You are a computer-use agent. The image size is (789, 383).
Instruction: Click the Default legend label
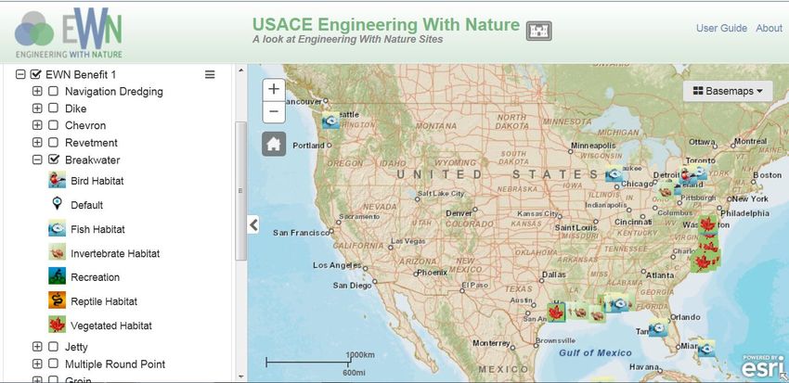pos(86,205)
